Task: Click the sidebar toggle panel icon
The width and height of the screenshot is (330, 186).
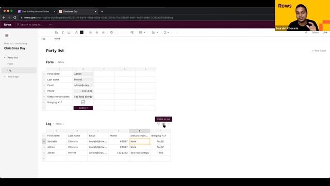Action: tap(7, 35)
